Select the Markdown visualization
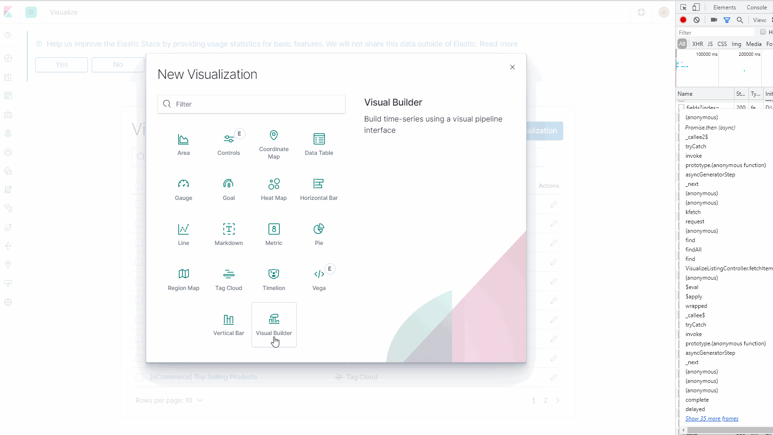 pyautogui.click(x=229, y=235)
